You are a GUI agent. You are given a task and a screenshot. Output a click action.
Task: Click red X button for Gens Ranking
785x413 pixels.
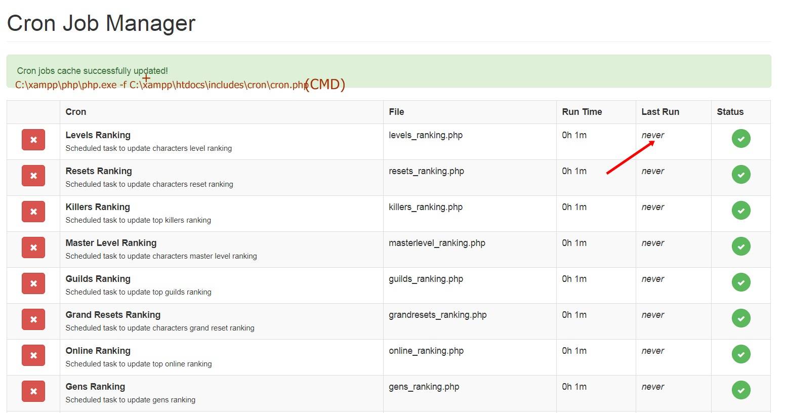tap(33, 391)
